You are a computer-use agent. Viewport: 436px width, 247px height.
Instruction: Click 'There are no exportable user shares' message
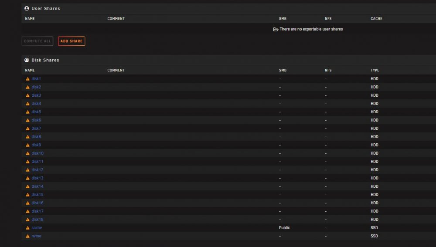click(311, 29)
